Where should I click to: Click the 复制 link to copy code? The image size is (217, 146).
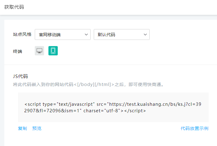(22, 128)
